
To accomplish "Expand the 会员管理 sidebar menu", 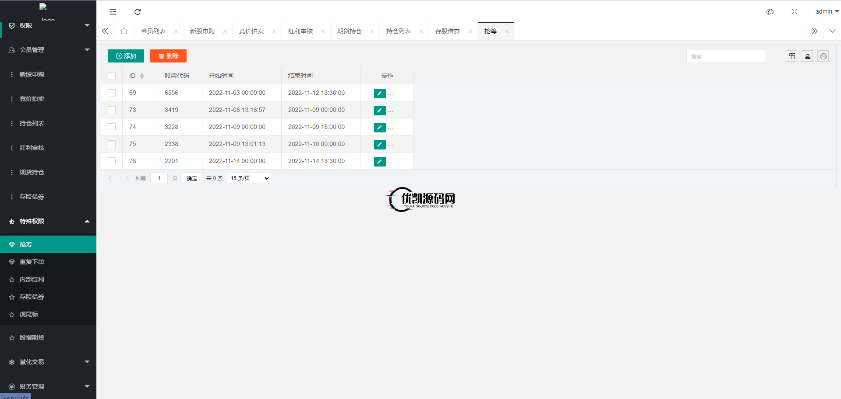I will (48, 50).
